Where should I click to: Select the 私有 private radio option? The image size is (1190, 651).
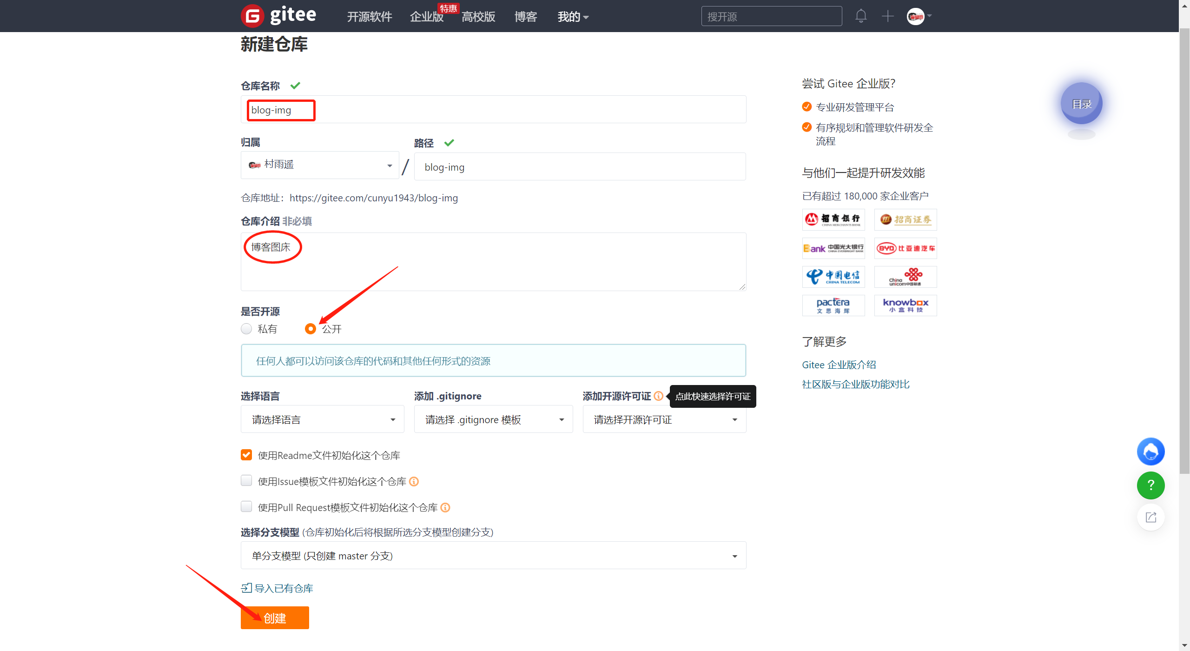[246, 329]
